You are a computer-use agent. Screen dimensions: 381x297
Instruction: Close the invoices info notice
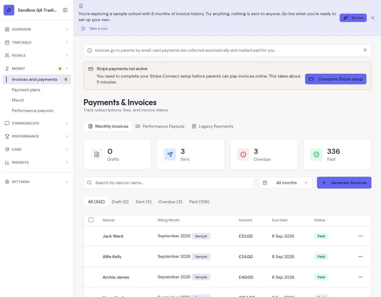(365, 50)
